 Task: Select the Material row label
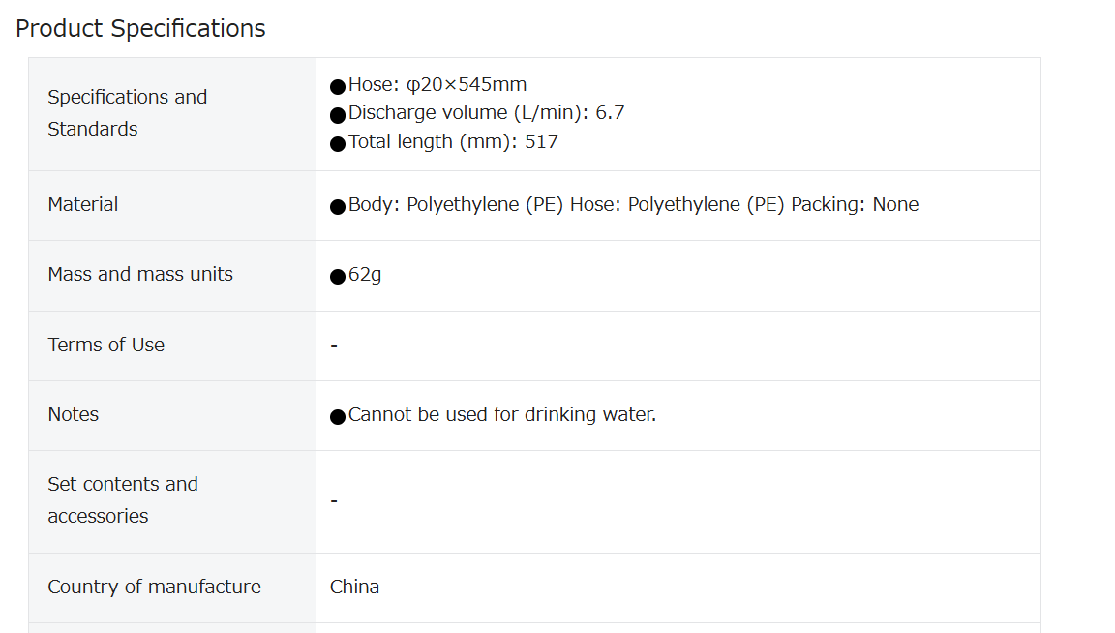click(x=82, y=205)
